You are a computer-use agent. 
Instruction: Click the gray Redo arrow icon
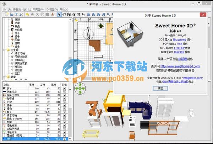[x=32, y=14]
